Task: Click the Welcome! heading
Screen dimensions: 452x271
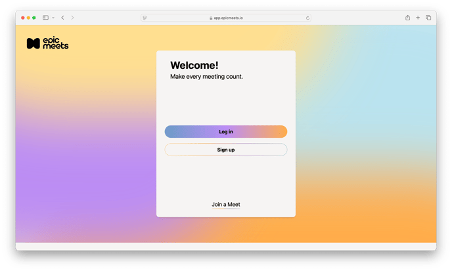Action: coord(194,66)
